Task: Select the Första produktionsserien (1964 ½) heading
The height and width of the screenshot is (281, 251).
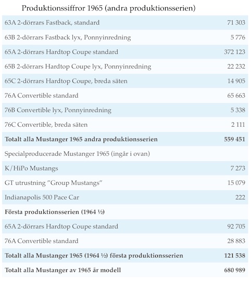Action: (55, 212)
